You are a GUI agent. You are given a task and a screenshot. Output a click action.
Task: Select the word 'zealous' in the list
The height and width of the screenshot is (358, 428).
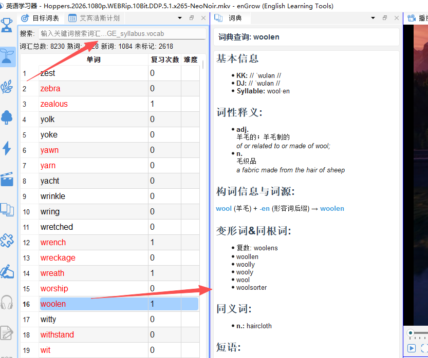click(x=94, y=104)
